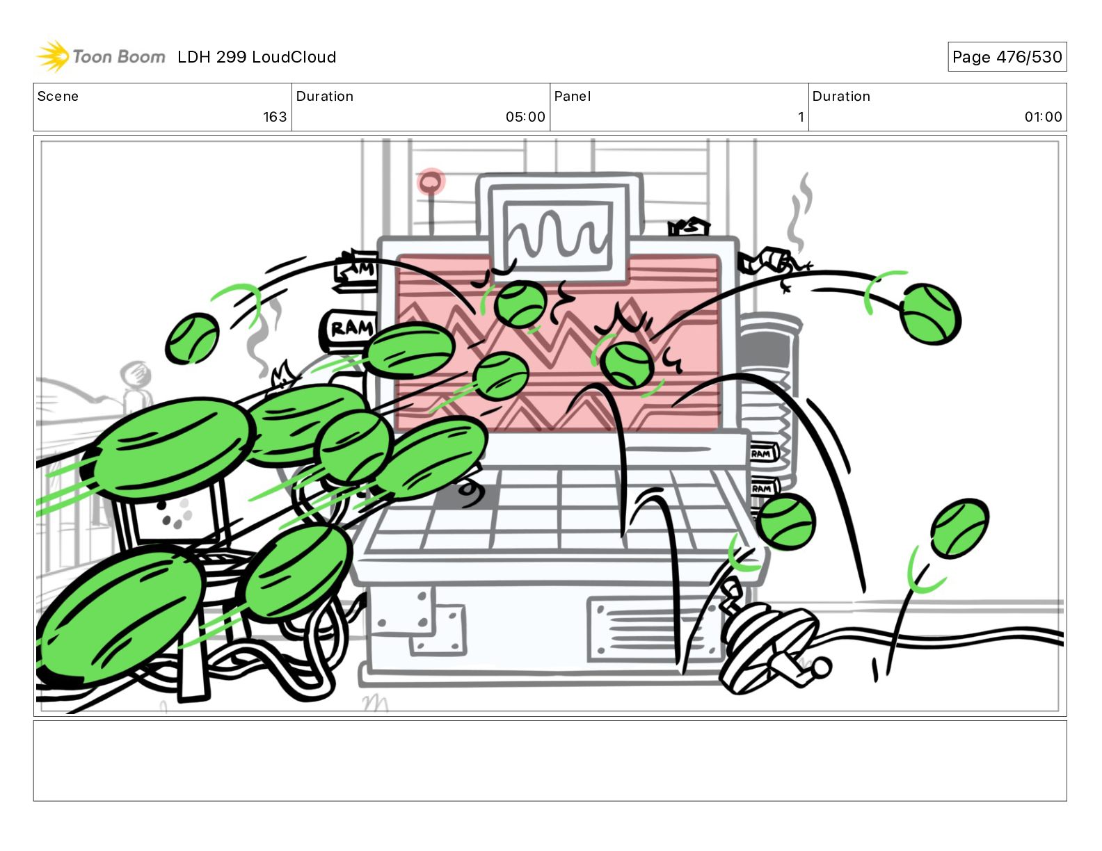This screenshot has width=1102, height=851.
Task: Click the scene duration value 05:00
Action: [x=525, y=117]
